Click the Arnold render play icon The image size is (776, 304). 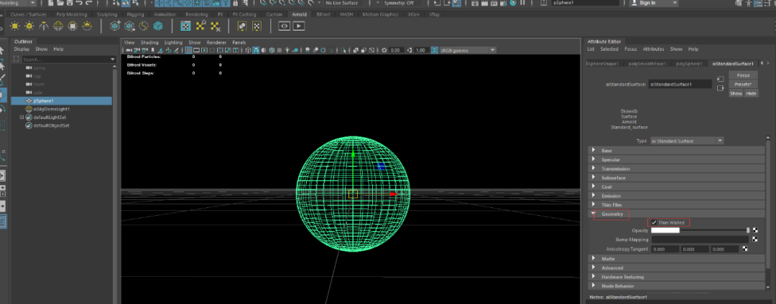298,26
